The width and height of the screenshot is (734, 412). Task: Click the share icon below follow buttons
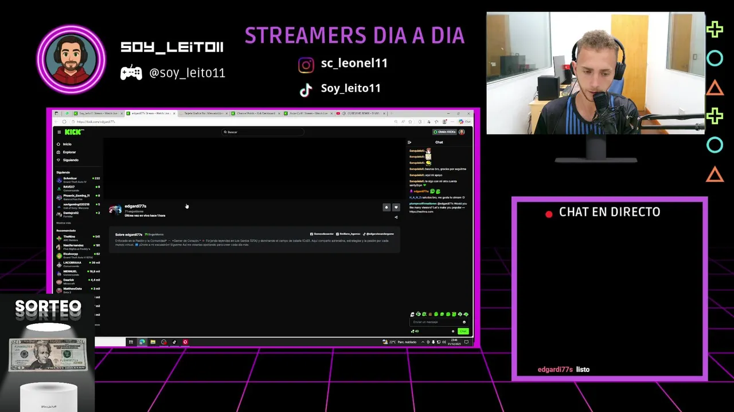point(396,217)
